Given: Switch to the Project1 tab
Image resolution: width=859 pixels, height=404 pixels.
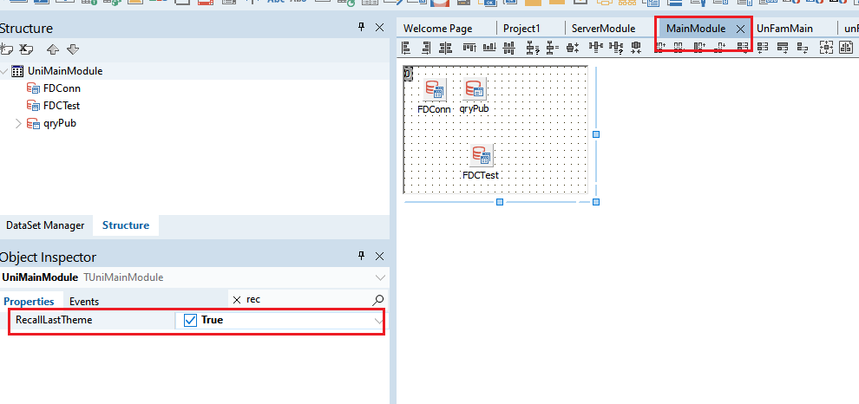Looking at the screenshot, I should coord(521,29).
